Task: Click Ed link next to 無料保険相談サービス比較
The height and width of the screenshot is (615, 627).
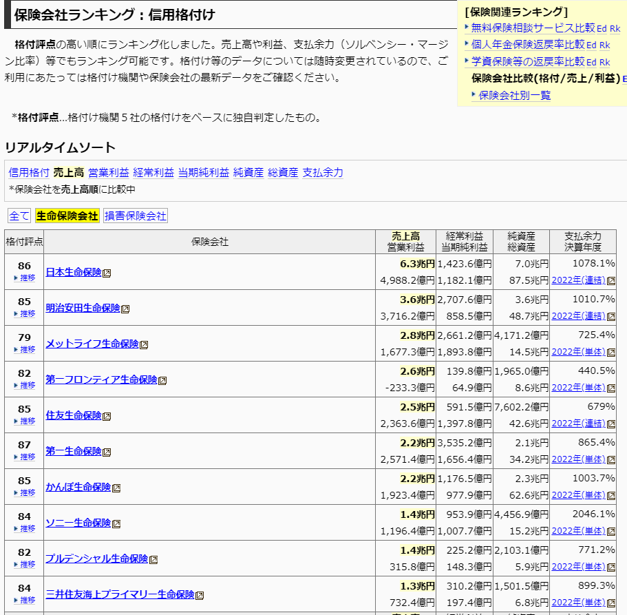Action: coord(602,29)
